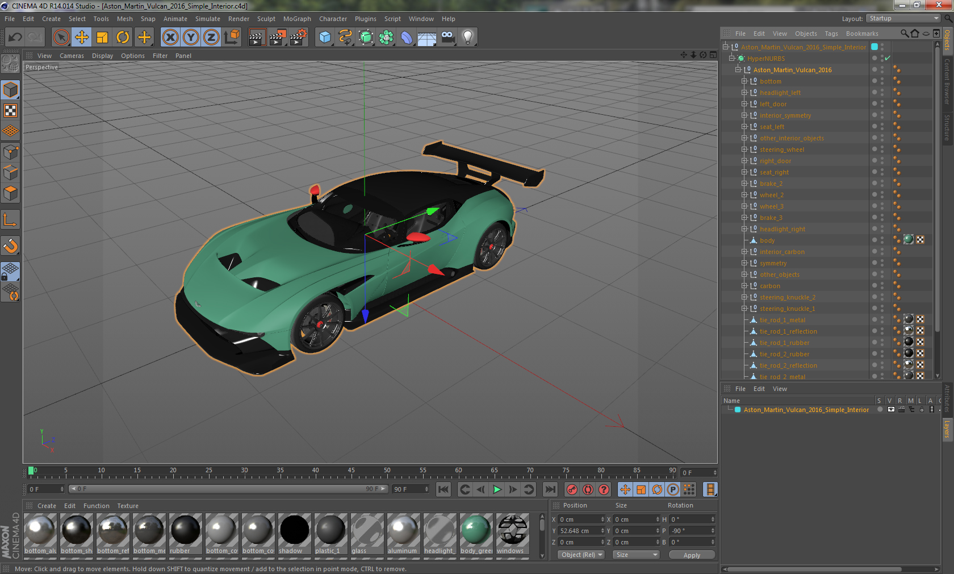
Task: Expand the steering_wheel object node
Action: [x=744, y=149]
